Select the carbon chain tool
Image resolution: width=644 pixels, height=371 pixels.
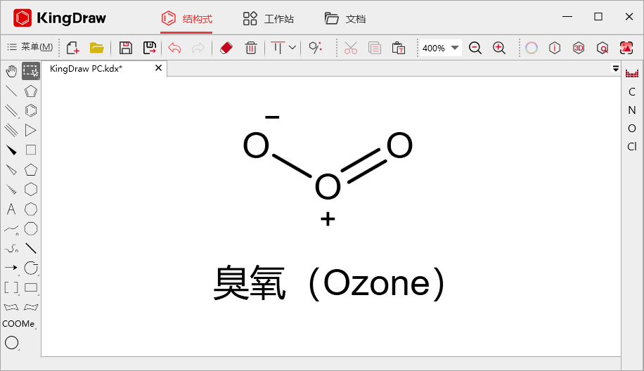click(x=11, y=229)
